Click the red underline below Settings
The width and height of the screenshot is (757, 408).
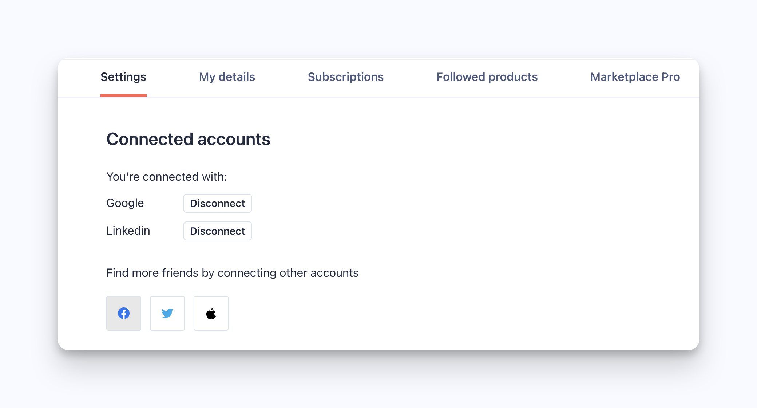(x=123, y=95)
